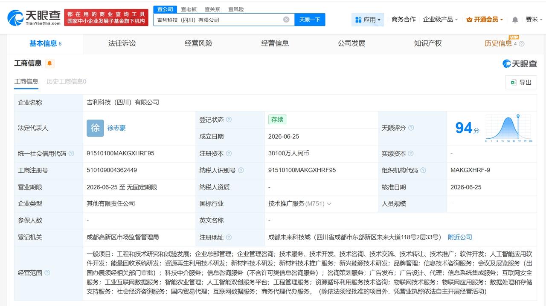Open 徐志豪 legal representative link
This screenshot has height=306, width=546.
point(116,128)
